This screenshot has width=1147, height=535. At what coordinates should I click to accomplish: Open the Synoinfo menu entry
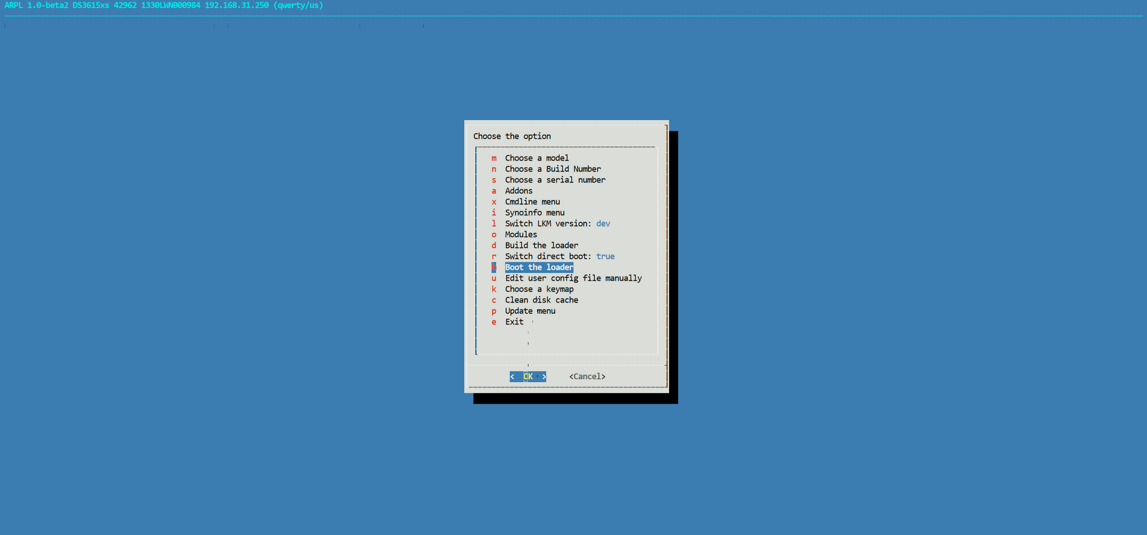point(528,213)
